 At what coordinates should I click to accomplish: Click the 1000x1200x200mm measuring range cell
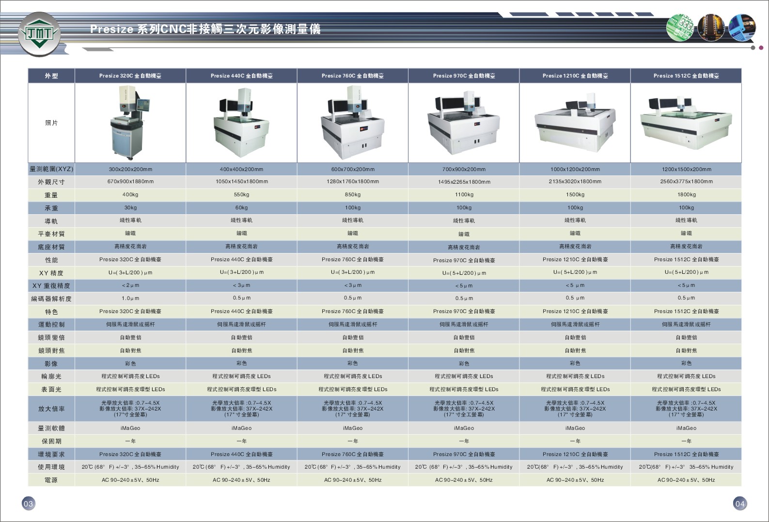575,169
